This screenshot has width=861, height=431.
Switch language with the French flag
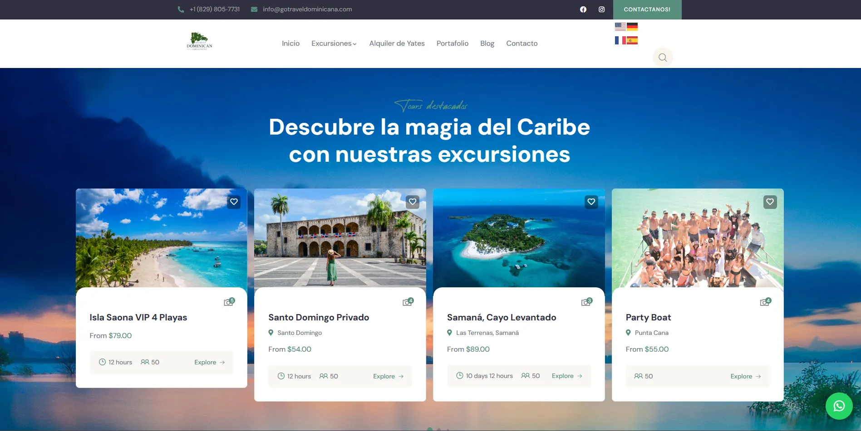coord(620,40)
